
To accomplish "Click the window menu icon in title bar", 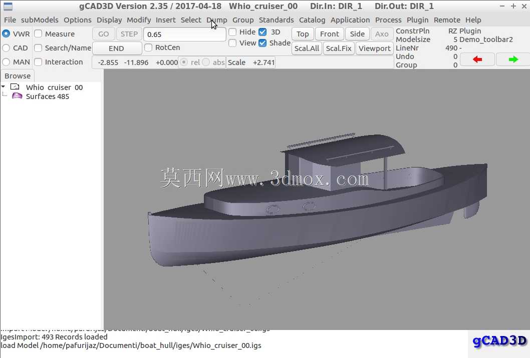I will (x=8, y=6).
